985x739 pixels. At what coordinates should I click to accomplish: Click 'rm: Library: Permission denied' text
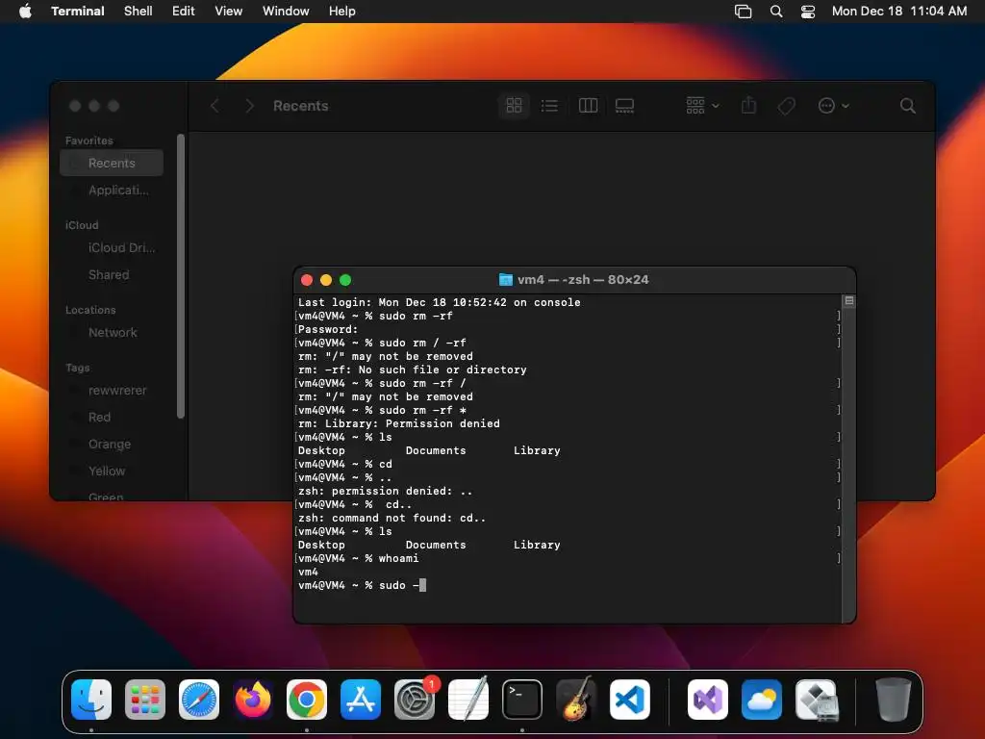point(399,423)
